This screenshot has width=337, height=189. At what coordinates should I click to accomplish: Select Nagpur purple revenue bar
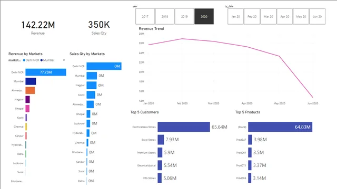tap(27, 99)
